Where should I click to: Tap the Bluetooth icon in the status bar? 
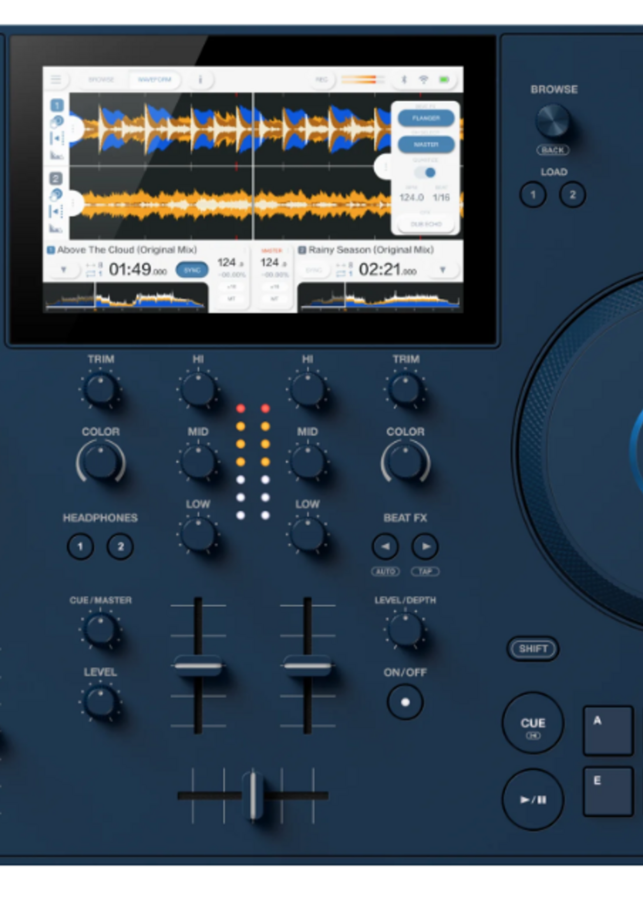click(404, 79)
